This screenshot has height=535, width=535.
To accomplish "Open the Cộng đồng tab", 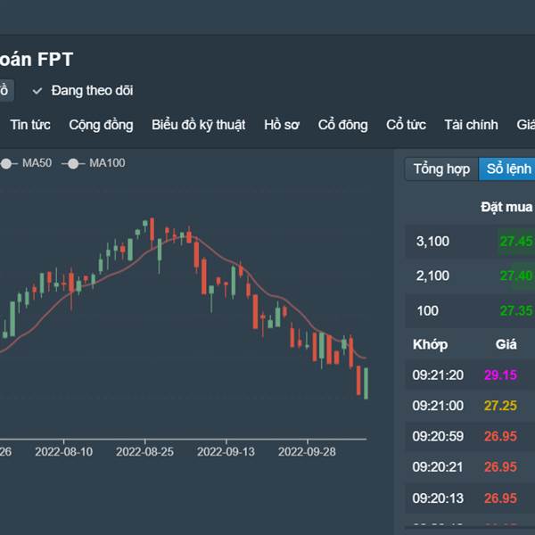I will click(x=101, y=125).
